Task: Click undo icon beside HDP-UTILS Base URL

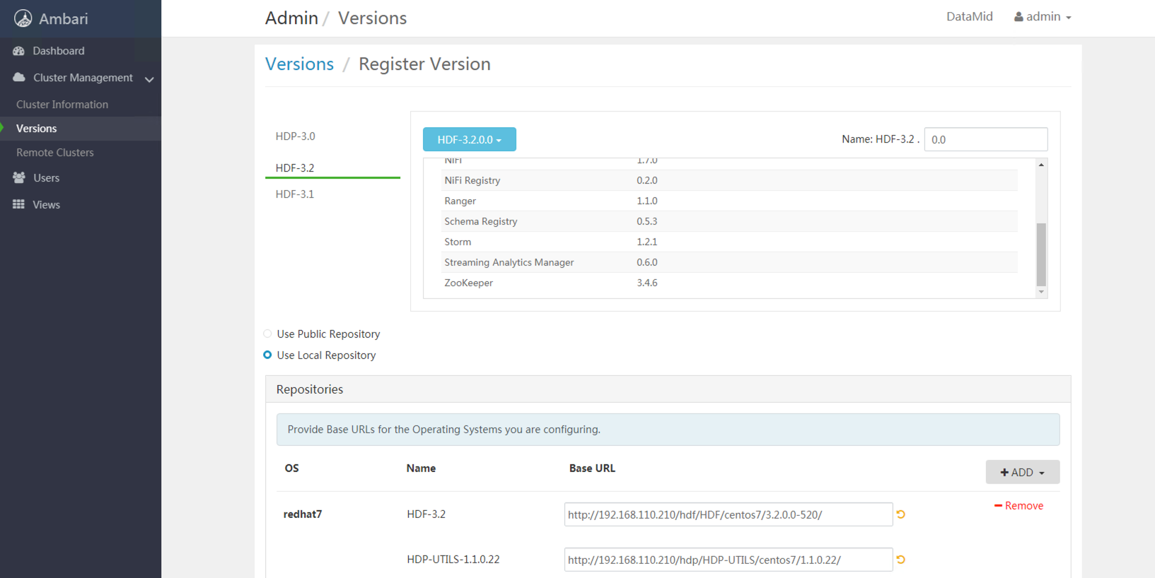Action: tap(900, 560)
